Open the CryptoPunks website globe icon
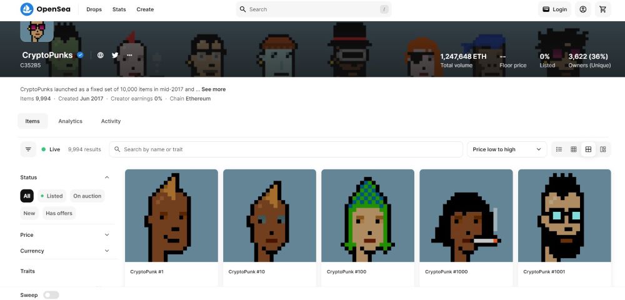 click(x=101, y=56)
